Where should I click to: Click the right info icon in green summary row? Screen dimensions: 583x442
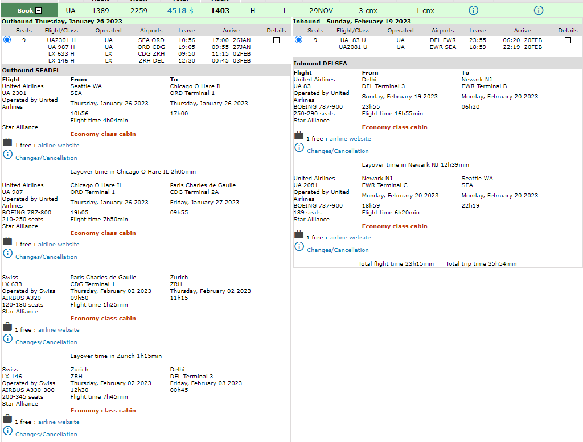click(539, 10)
